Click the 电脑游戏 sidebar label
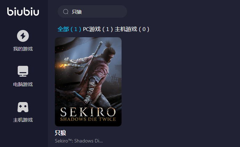This screenshot has width=240, height=147. (23, 84)
